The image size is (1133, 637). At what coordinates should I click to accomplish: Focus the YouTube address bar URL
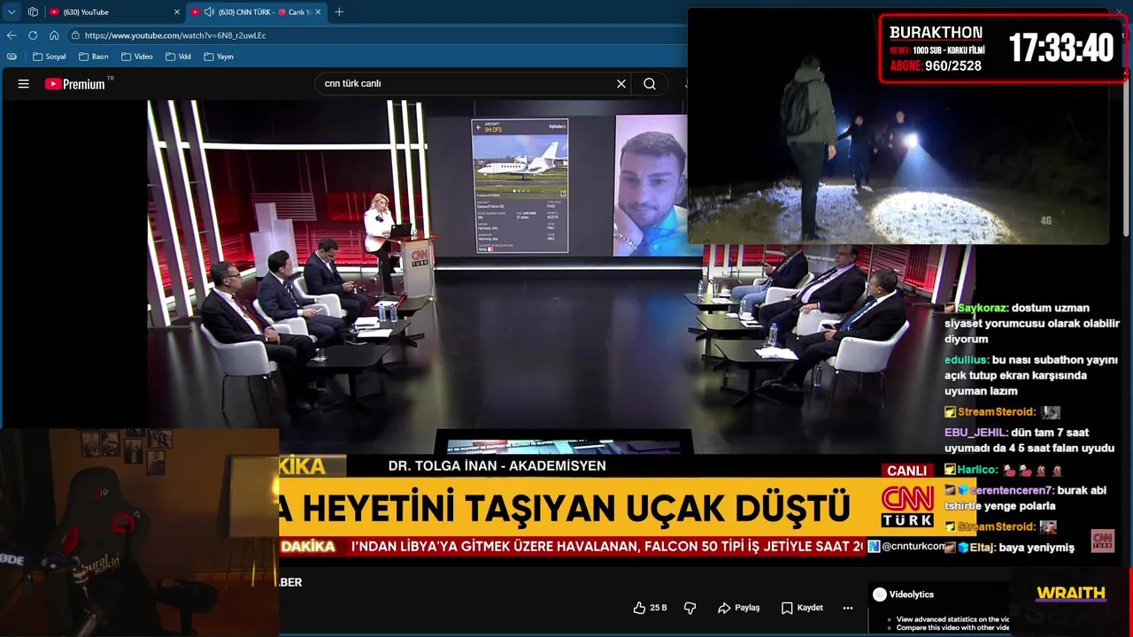pos(175,35)
